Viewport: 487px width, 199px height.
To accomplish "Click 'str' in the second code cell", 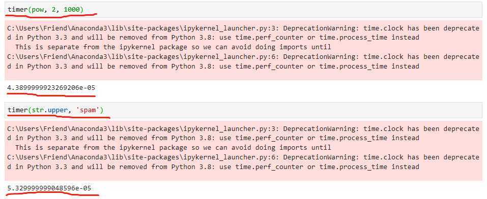I will [x=38, y=110].
